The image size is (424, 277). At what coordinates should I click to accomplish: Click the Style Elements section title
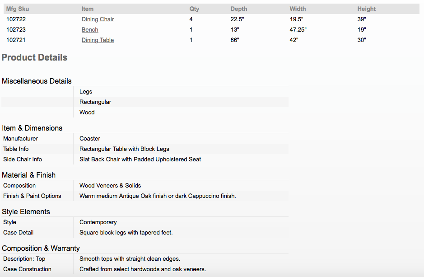point(26,211)
